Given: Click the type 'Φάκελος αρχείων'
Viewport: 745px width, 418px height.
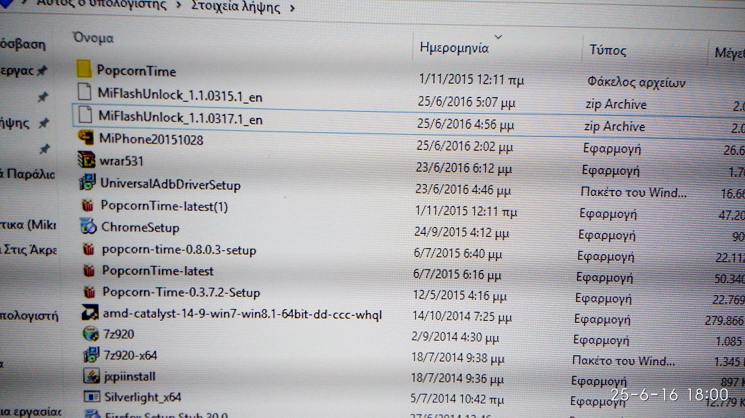Looking at the screenshot, I should [636, 82].
